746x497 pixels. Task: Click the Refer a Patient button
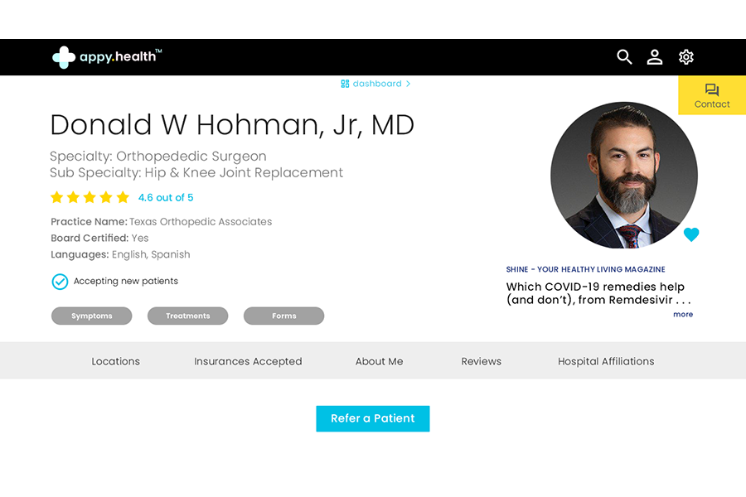[373, 418]
